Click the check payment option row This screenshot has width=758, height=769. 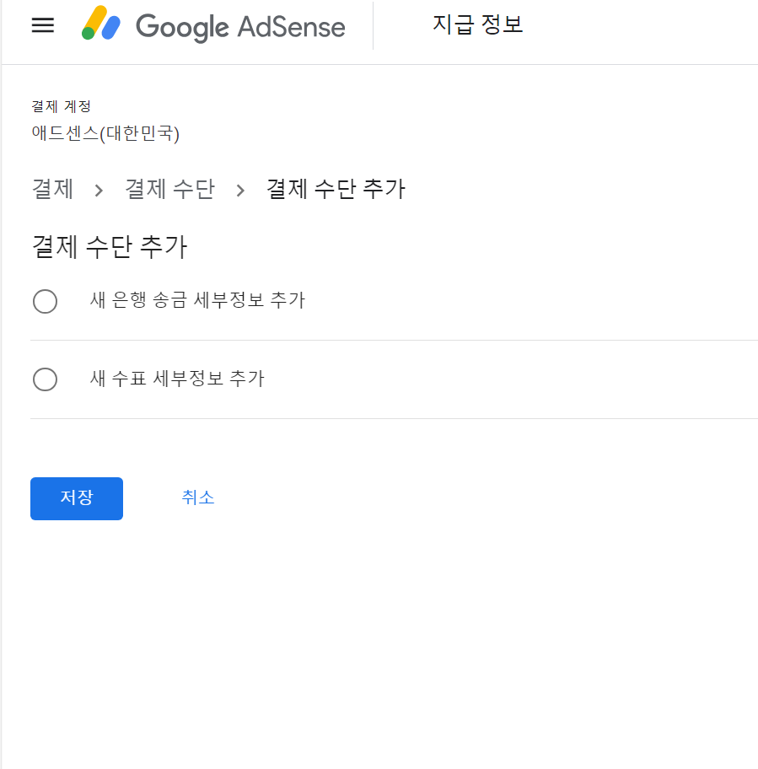(395, 379)
